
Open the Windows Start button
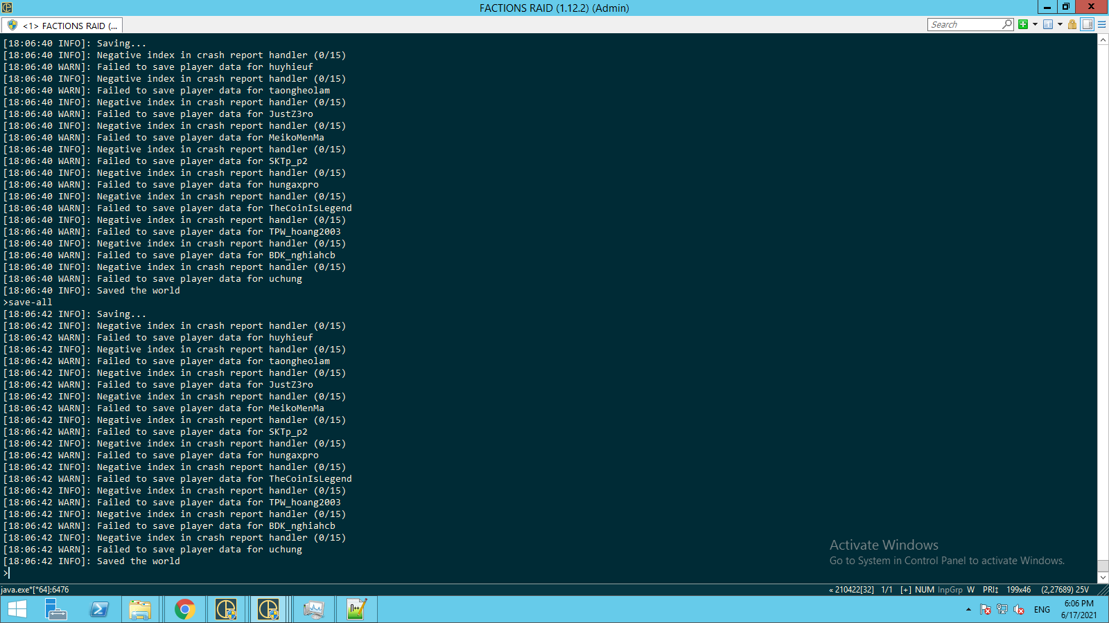[17, 609]
